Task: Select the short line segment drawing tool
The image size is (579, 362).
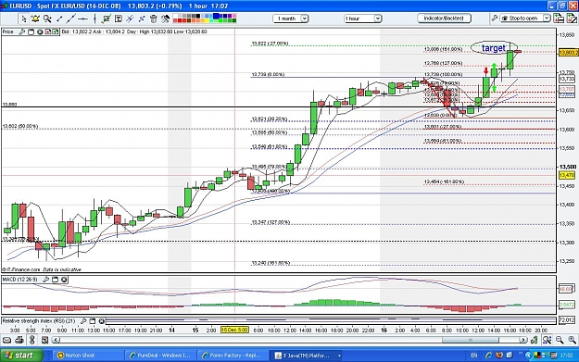Action: click(x=59, y=19)
